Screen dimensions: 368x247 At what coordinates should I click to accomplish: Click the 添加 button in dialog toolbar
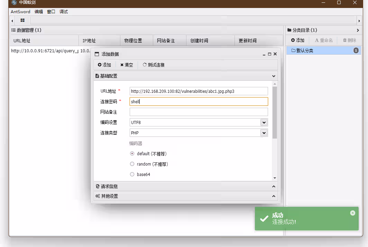104,65
